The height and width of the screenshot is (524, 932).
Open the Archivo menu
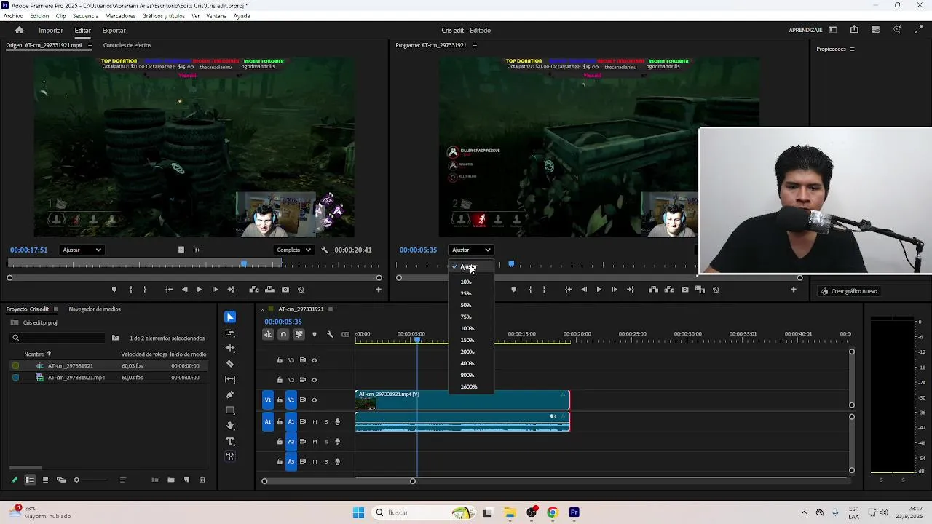click(x=13, y=16)
